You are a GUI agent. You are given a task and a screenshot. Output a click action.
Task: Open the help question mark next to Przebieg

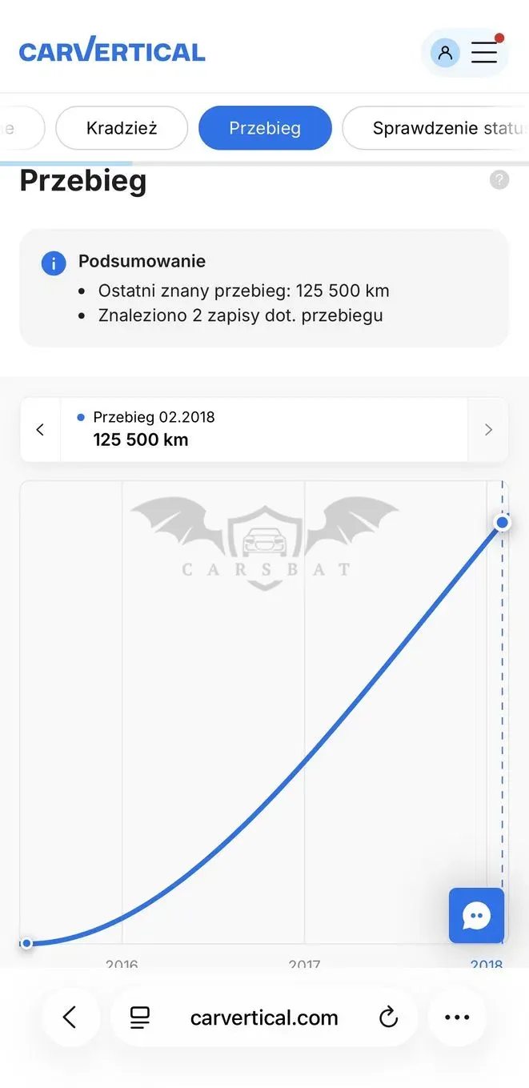[499, 179]
